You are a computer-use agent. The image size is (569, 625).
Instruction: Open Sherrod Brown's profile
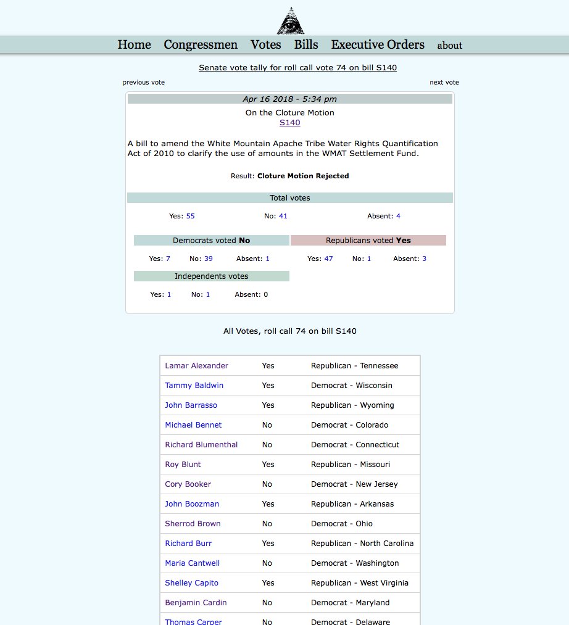(x=193, y=524)
